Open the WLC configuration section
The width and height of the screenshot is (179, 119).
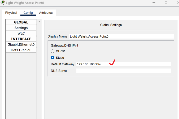coord(21,33)
